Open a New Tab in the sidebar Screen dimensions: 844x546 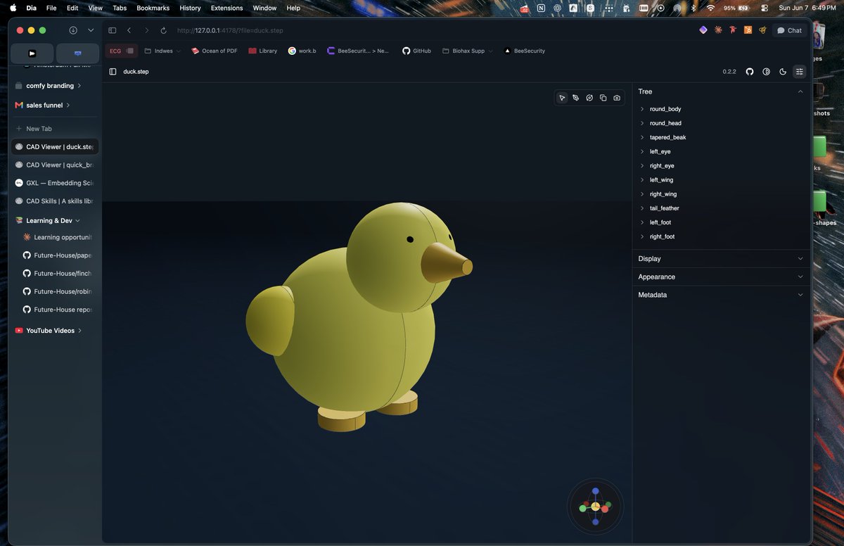55,129
